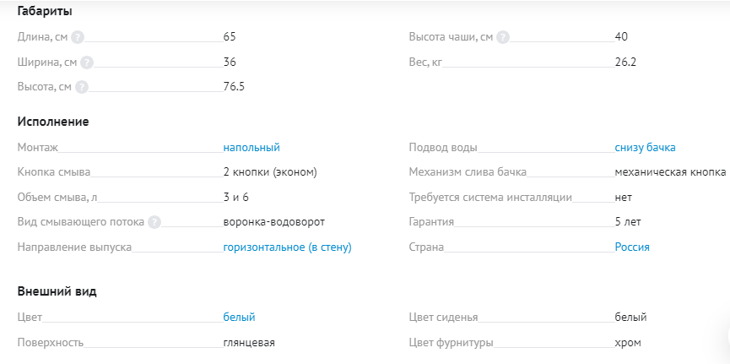This screenshot has height=364, width=730.
Task: Click the белый color link
Action: (x=239, y=318)
